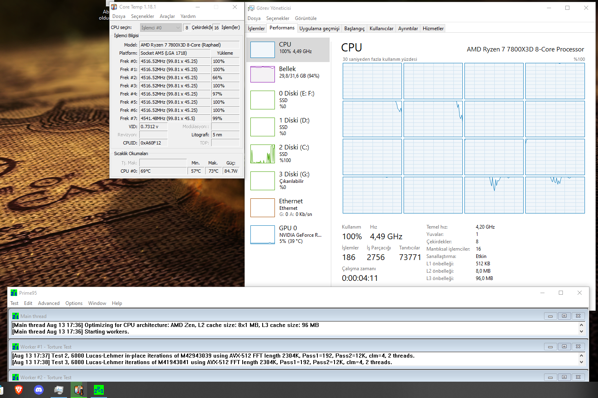Image resolution: width=598 pixels, height=398 pixels.
Task: Open Task Manager Seçenekler menu
Action: click(x=278, y=18)
